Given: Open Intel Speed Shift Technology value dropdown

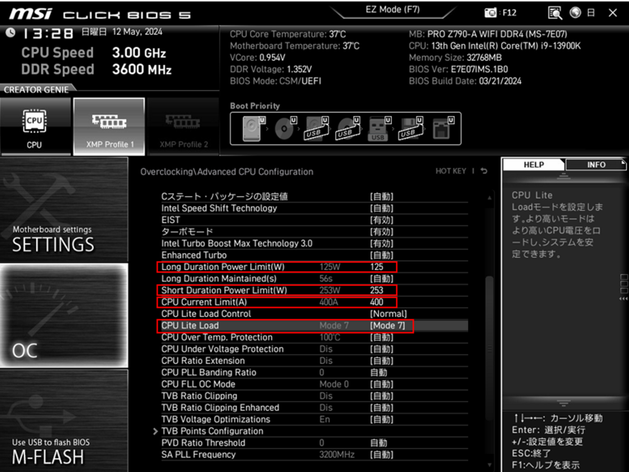Looking at the screenshot, I should pyautogui.click(x=382, y=208).
